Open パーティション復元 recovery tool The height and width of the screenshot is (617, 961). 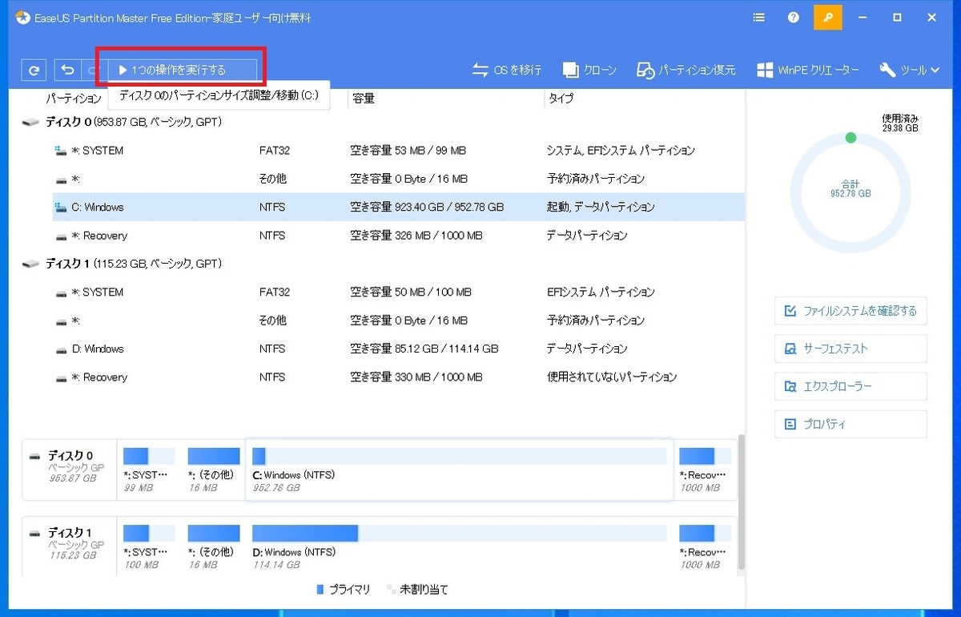coord(686,71)
